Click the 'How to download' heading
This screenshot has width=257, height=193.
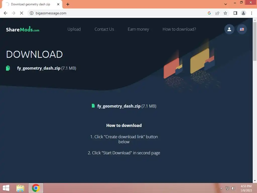pos(124,125)
